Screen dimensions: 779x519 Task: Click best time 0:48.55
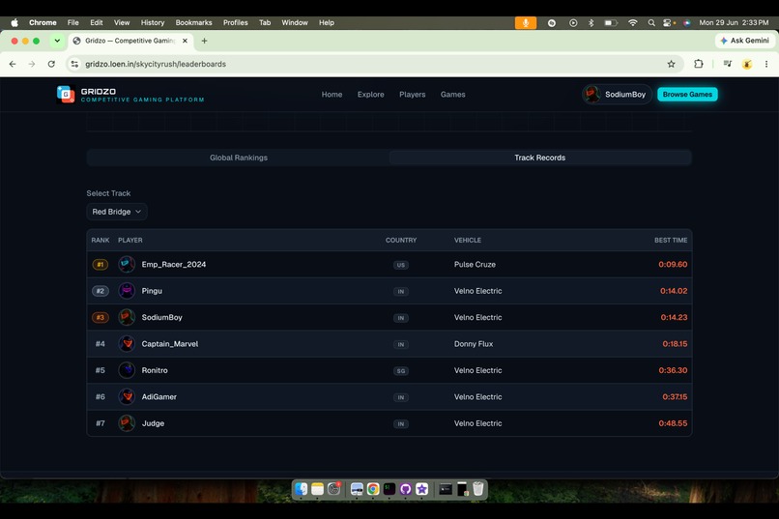pyautogui.click(x=673, y=423)
